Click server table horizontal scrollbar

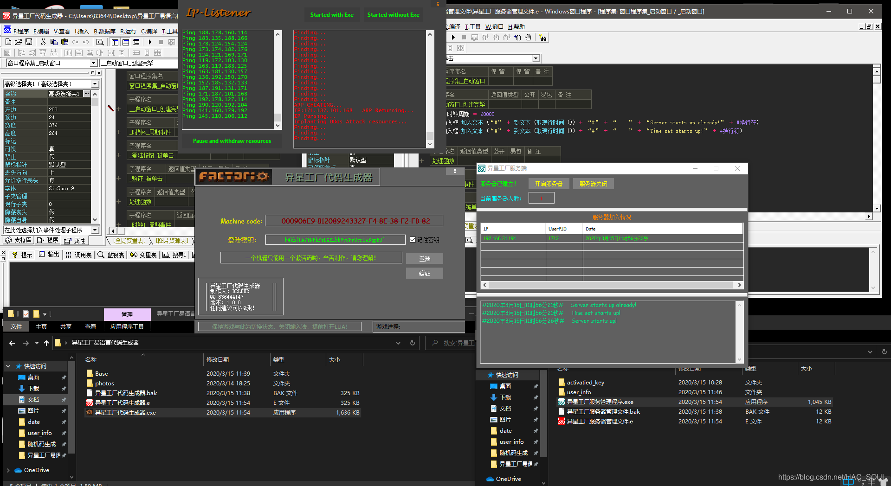coord(612,285)
